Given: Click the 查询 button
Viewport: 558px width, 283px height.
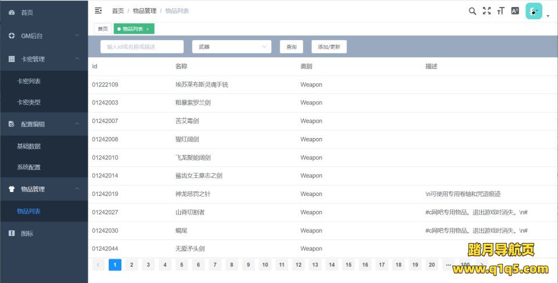Looking at the screenshot, I should click(291, 47).
